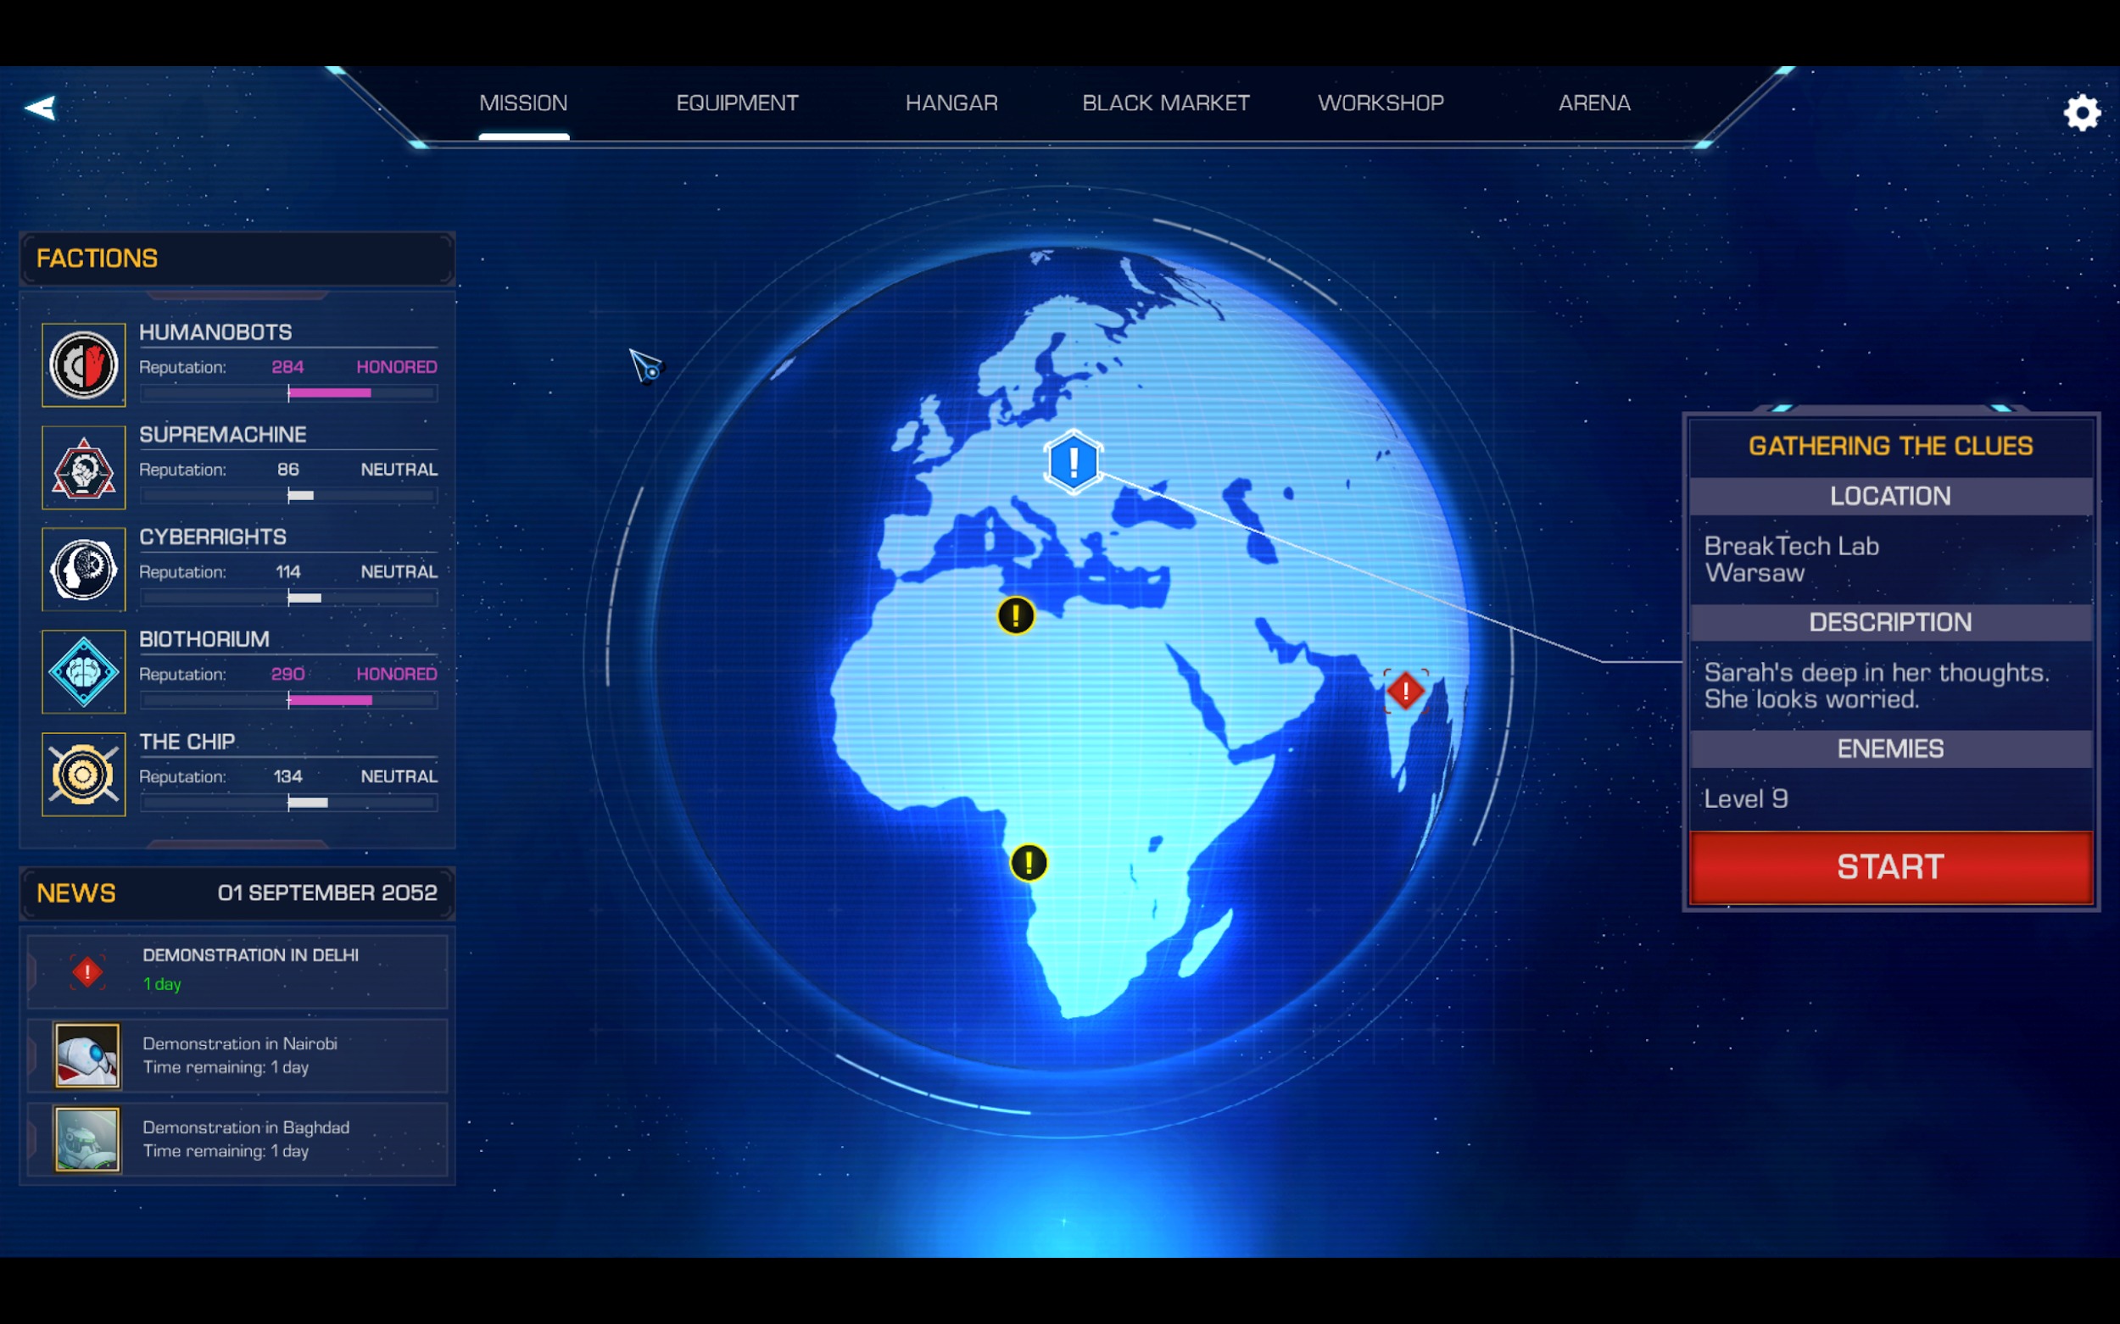Screen dimensions: 2120x1324
Task: Click the SUPREMACHINE faction name
Action: (x=222, y=435)
